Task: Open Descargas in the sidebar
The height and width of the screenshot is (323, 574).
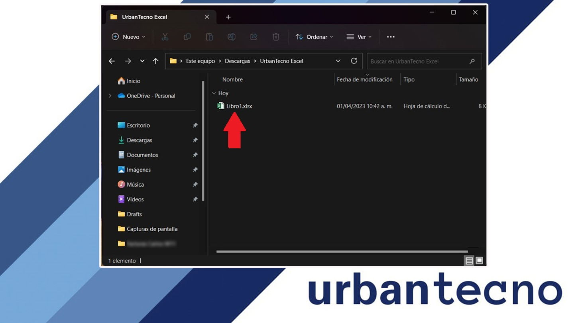Action: (135, 140)
